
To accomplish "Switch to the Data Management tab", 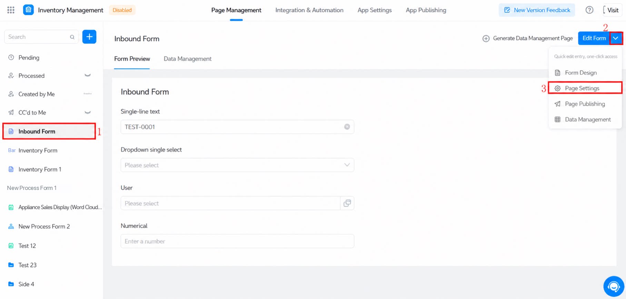I will coord(188,59).
